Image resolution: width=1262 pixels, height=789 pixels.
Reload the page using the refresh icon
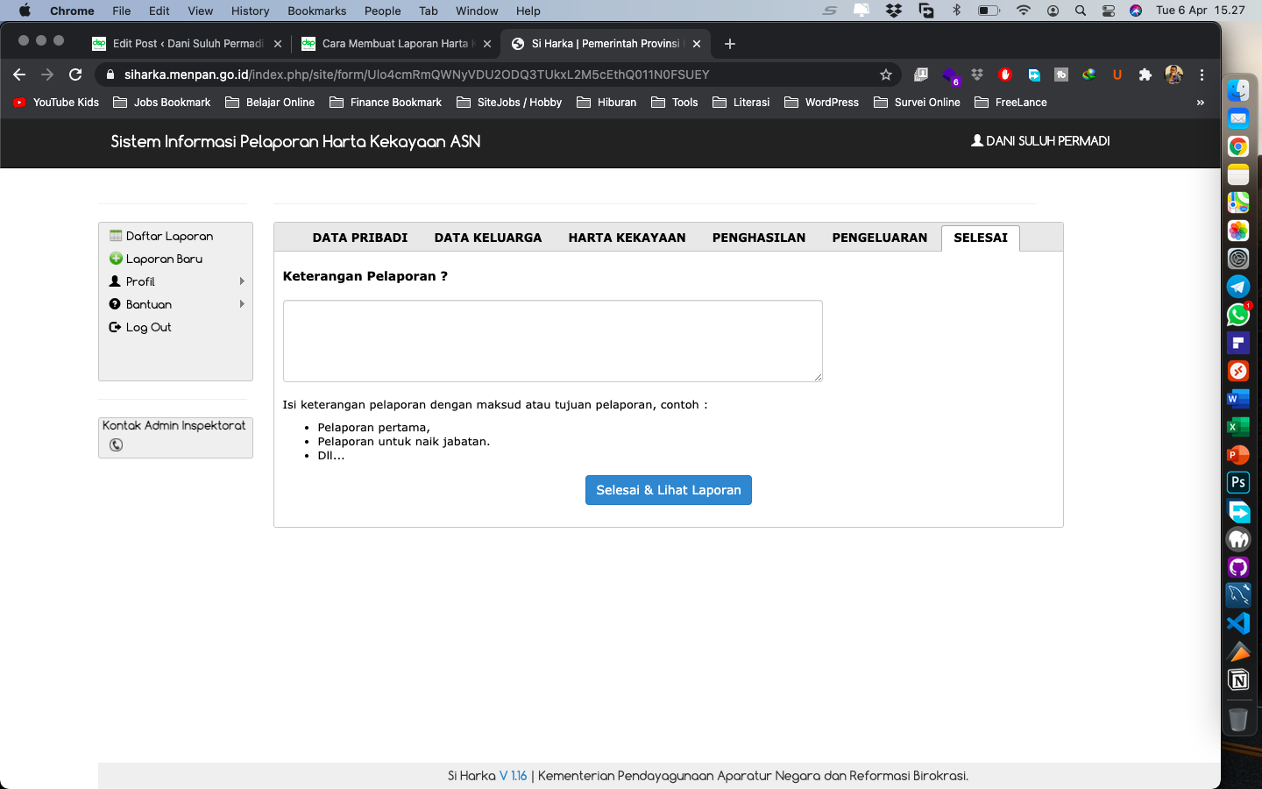pos(75,75)
